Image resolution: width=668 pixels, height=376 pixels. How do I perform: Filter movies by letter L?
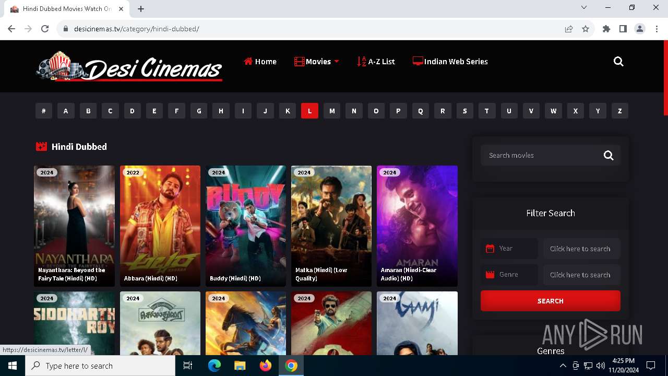309,111
